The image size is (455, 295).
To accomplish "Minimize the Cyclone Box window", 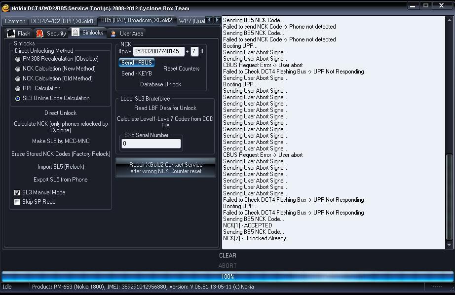I will pos(413,6).
